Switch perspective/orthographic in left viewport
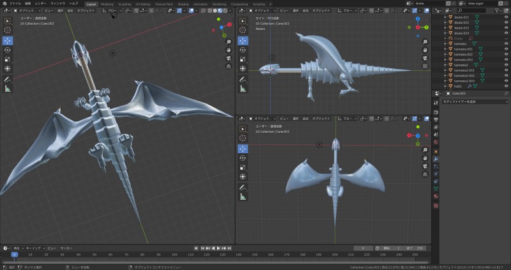This screenshot has height=270, width=511. tap(228, 66)
